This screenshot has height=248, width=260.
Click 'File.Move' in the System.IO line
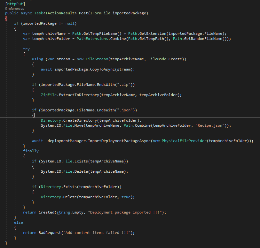point(73,125)
